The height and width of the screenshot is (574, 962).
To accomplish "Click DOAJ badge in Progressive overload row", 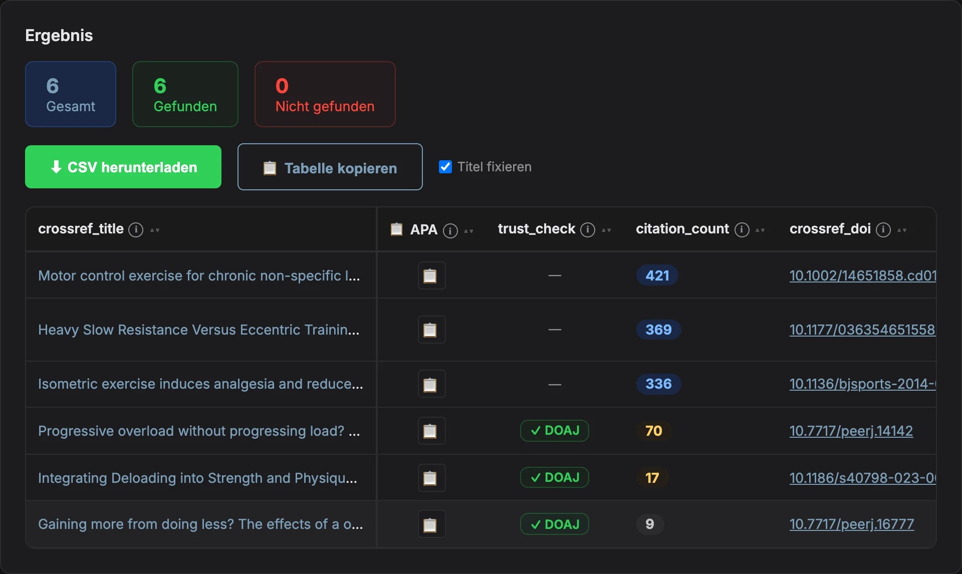I will [x=555, y=431].
